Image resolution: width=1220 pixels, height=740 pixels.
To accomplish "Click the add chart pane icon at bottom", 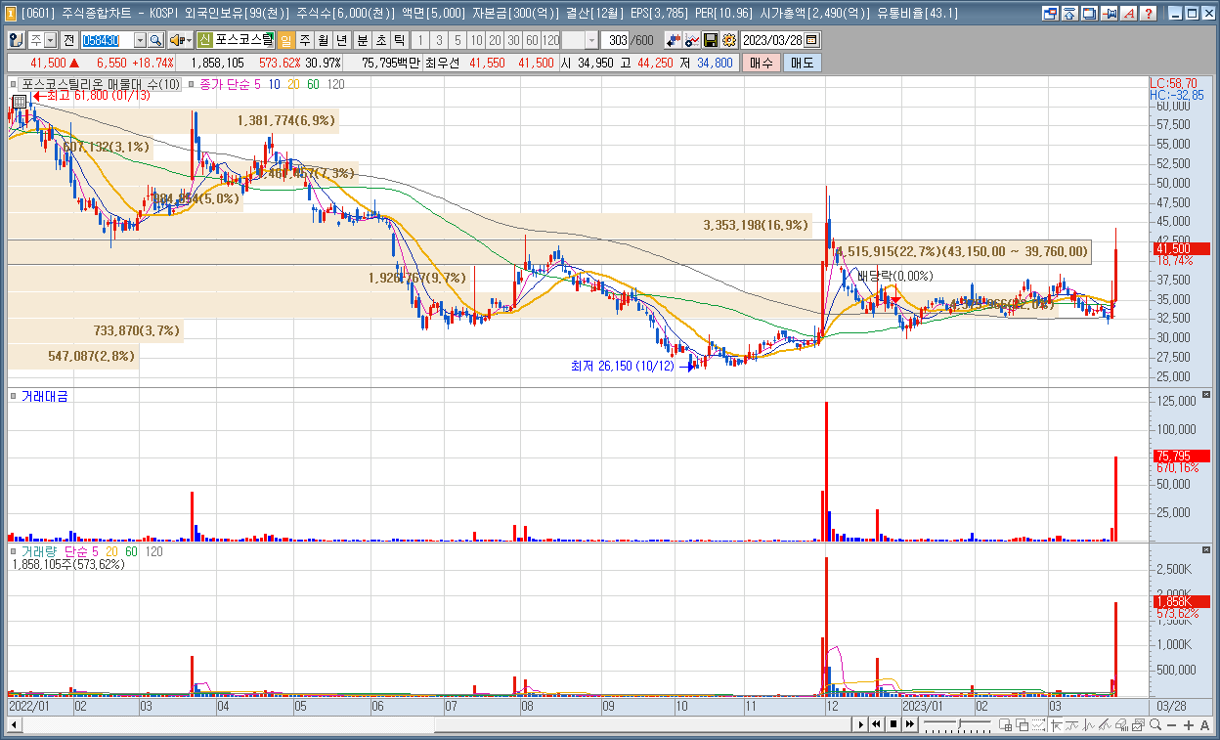I will coord(1005,724).
